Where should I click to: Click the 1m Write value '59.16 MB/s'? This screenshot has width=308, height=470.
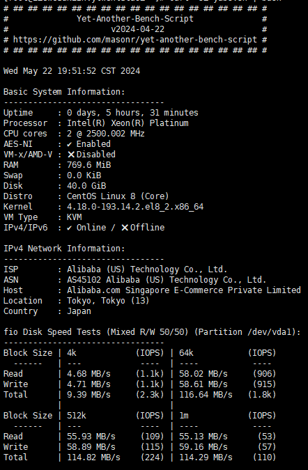(203, 447)
